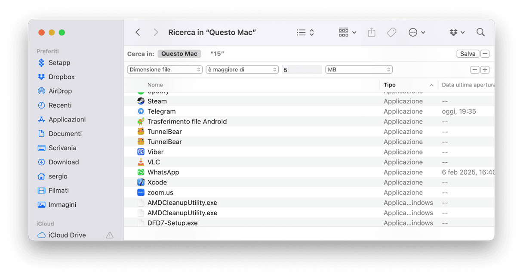Open Setapp in the sidebar
Image resolution: width=523 pixels, height=278 pixels.
click(59, 63)
